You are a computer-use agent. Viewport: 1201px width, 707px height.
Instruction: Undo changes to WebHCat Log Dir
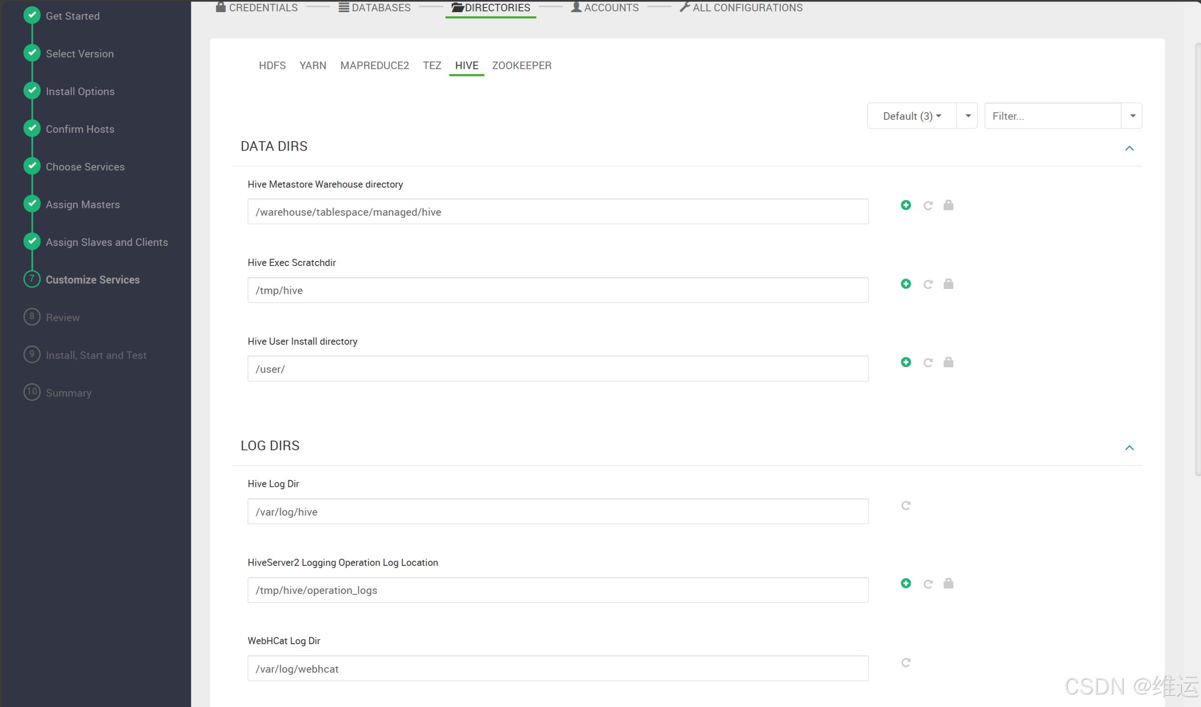pyautogui.click(x=905, y=662)
